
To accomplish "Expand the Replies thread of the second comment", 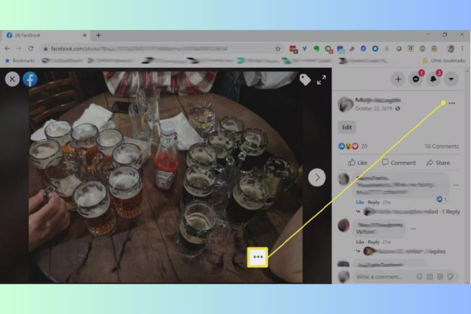I will click(x=436, y=251).
